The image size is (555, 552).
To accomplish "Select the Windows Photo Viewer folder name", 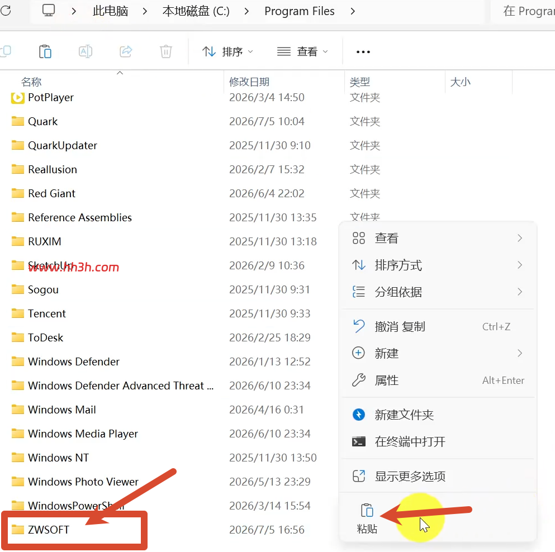I will (x=83, y=482).
